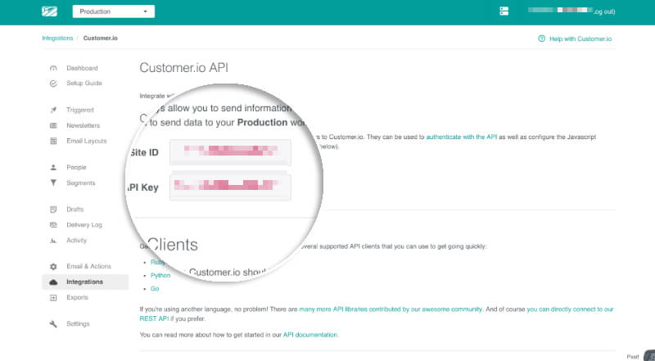Click the Integrations cloud icon
This screenshot has height=361, width=655.
[x=53, y=282]
